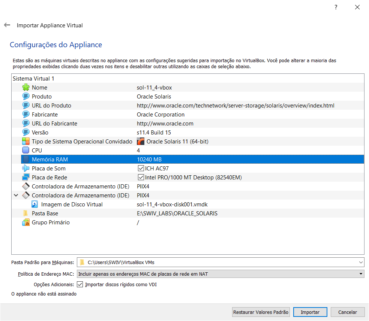Click the Tipo de Sistema Operacional Convidado label

82,142
